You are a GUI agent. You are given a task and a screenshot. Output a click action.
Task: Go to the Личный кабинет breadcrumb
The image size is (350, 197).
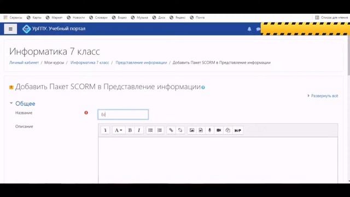point(24,62)
